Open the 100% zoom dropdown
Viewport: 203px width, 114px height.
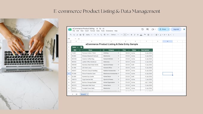click(x=89, y=35)
